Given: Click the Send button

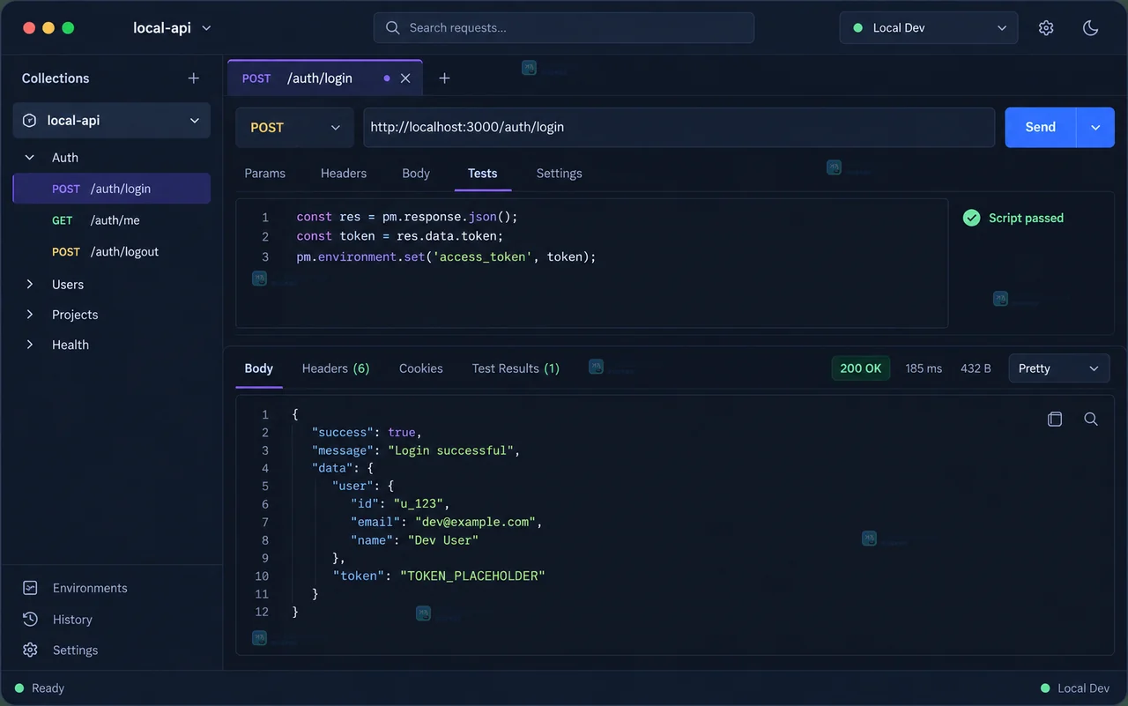Looking at the screenshot, I should pos(1041,128).
